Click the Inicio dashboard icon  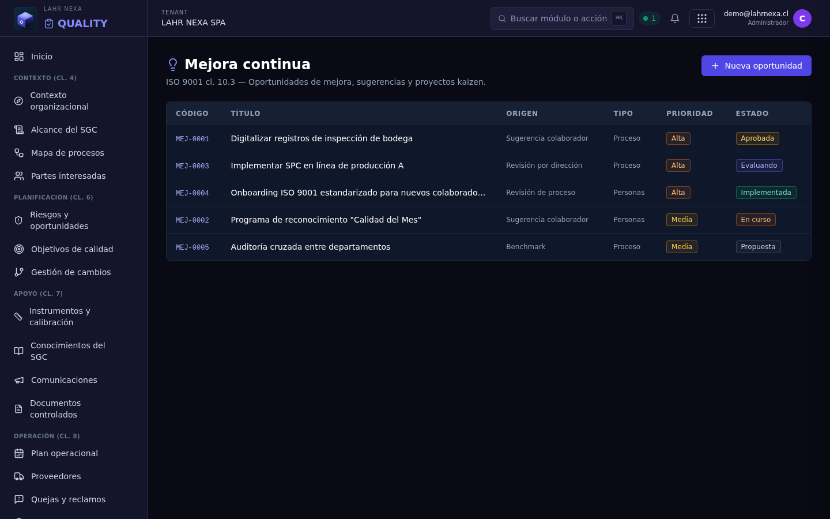pos(19,57)
